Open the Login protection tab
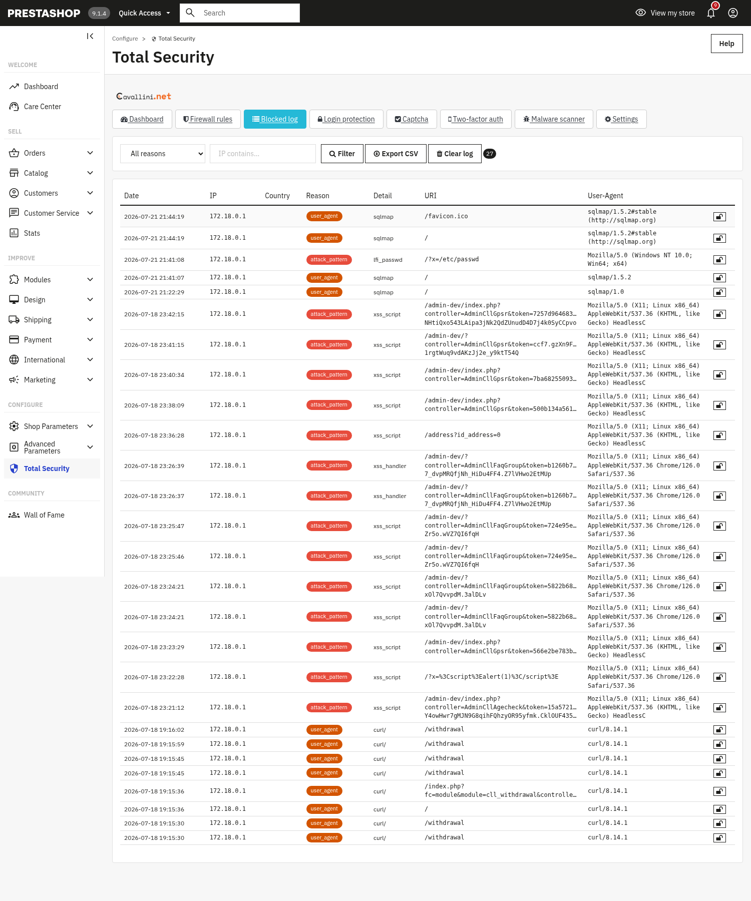Image resolution: width=751 pixels, height=901 pixels. pos(346,119)
